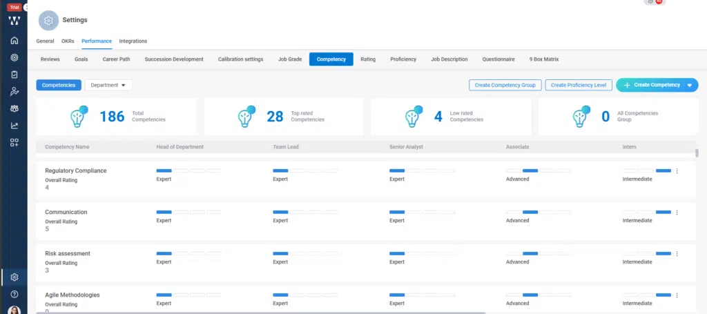The width and height of the screenshot is (707, 314).
Task: Click the Create Proficiency Level button
Action: click(x=579, y=85)
